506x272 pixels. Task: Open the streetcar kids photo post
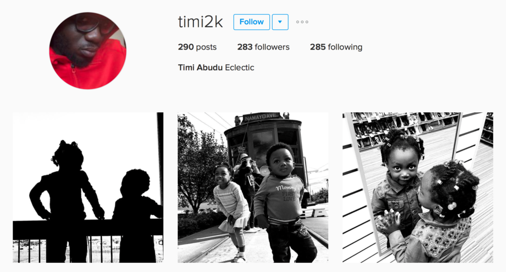[253, 187]
